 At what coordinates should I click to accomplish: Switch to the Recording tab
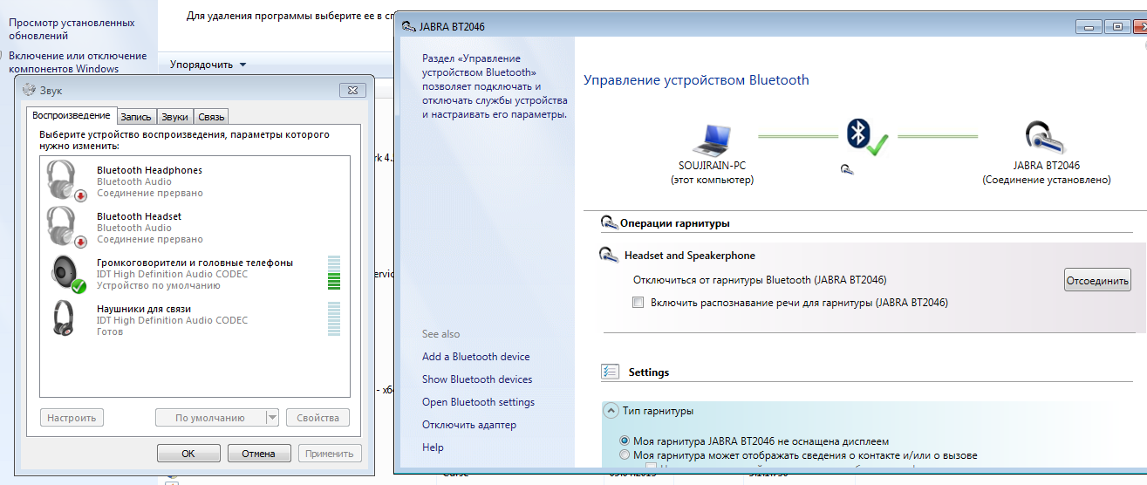pyautogui.click(x=136, y=117)
